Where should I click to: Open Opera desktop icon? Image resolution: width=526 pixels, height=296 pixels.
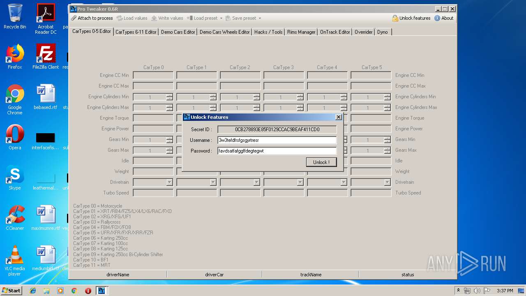click(x=15, y=137)
